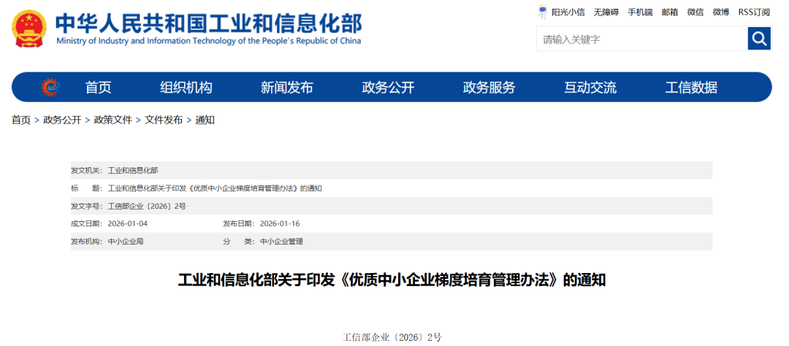The width and height of the screenshot is (789, 346).
Task: Click the keyword search input field
Action: [642, 39]
